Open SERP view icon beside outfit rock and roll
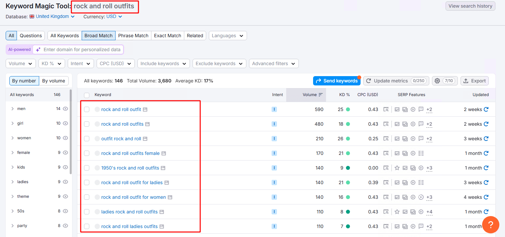505x237 pixels. tap(145, 139)
